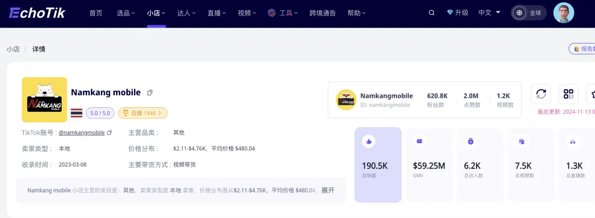Expand the 小店 menu
The height and width of the screenshot is (218, 595).
[156, 13]
